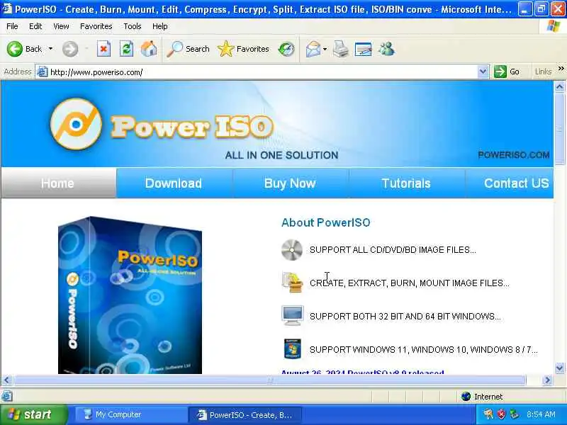Go to the Home page house icon

[149, 49]
